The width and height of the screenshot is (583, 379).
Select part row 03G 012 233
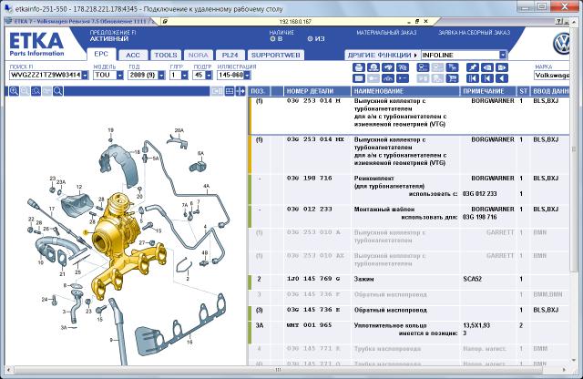pos(409,216)
